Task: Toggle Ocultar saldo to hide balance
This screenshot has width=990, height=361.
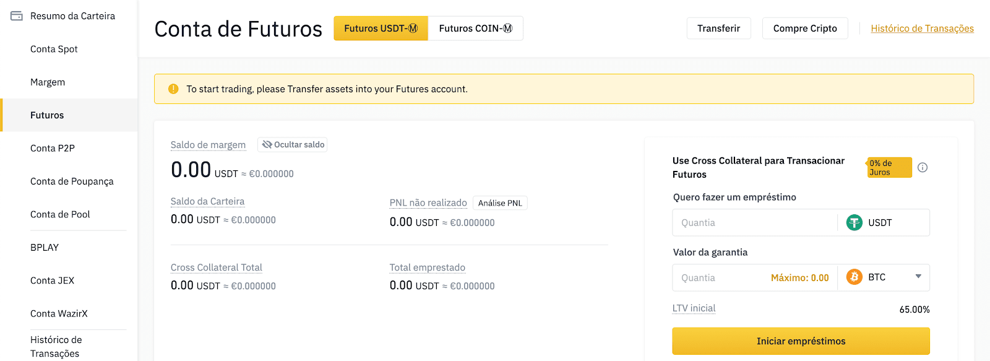Action: 293,144
